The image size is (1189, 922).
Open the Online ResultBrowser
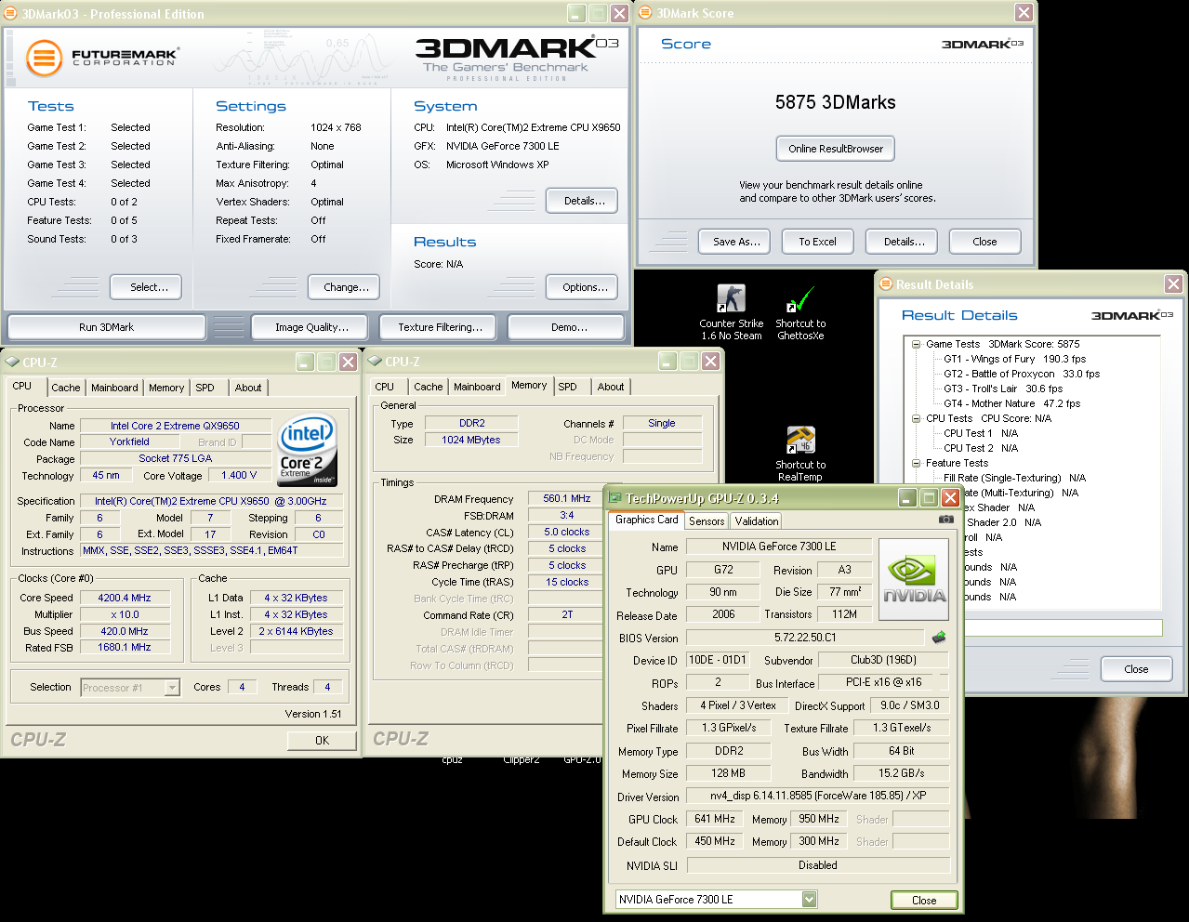point(836,149)
